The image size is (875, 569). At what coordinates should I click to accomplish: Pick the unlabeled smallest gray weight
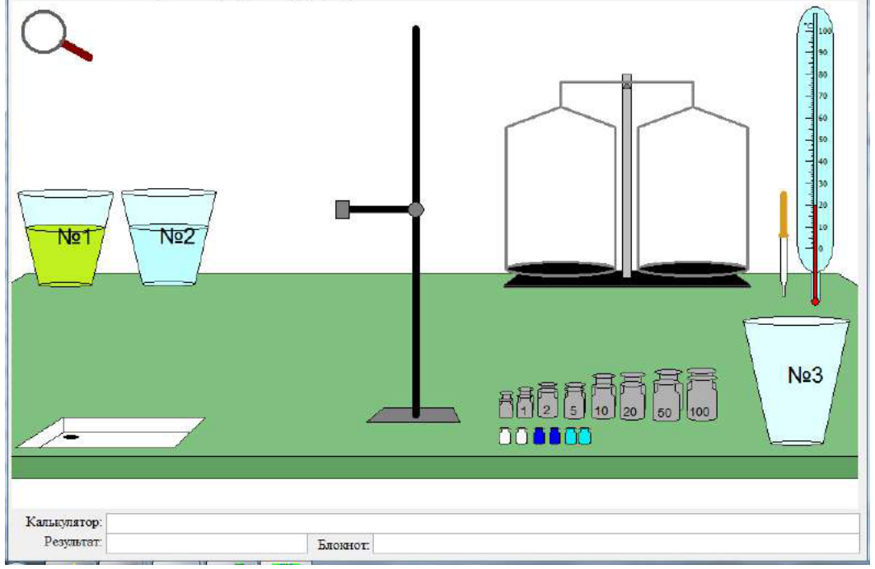(506, 405)
